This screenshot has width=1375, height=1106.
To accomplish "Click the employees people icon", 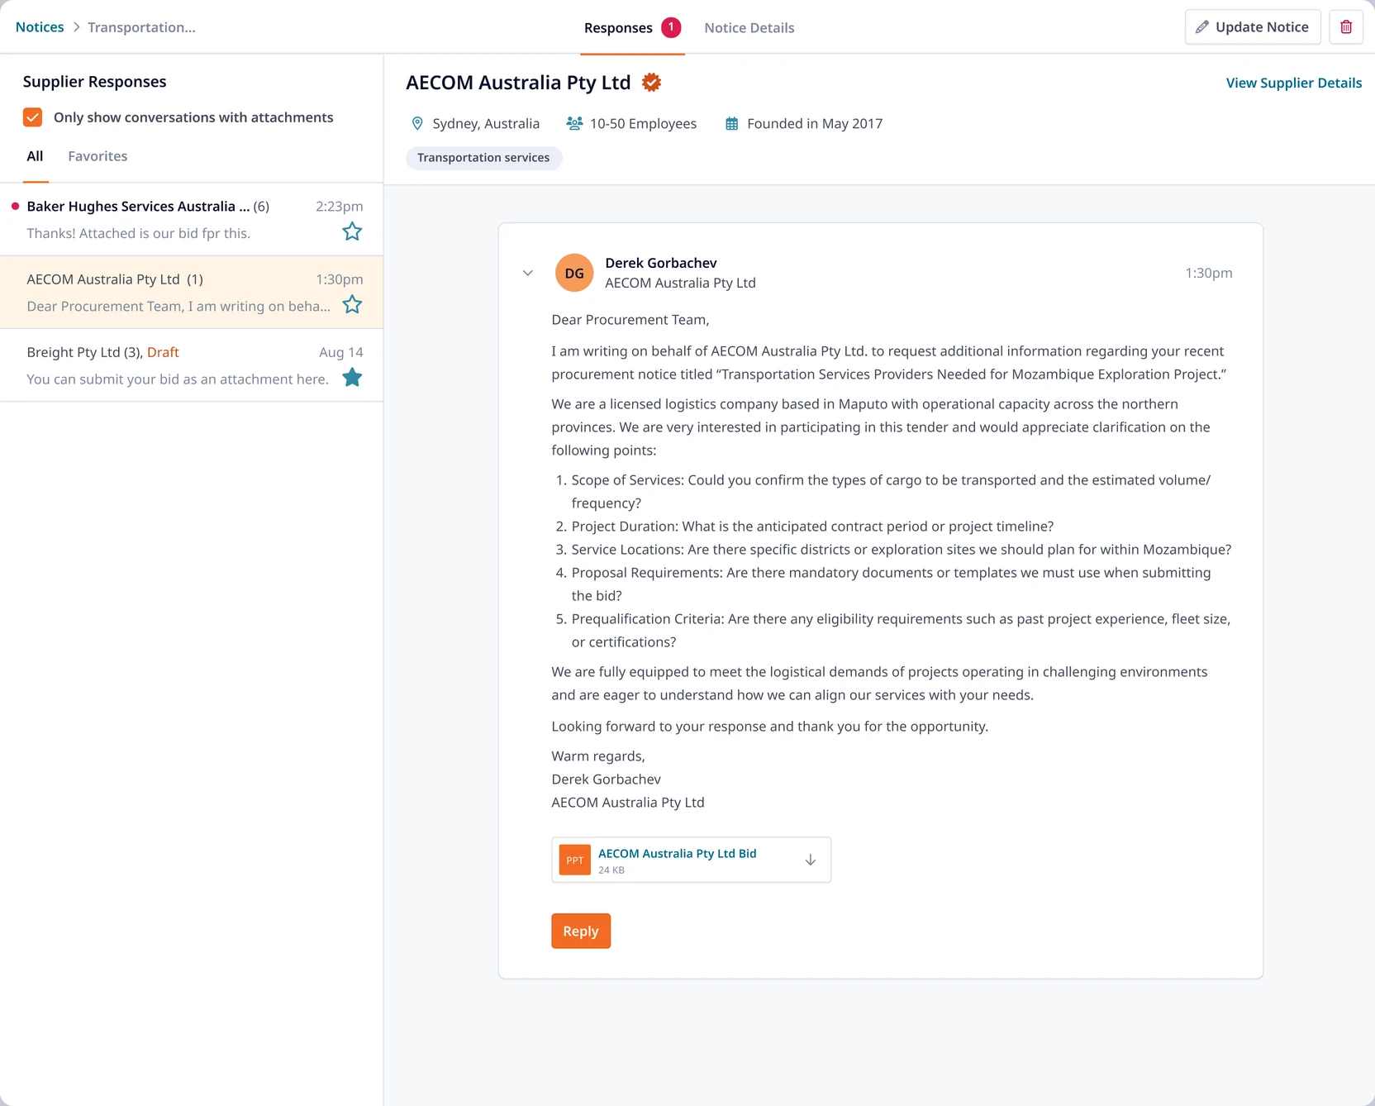I will 573,124.
